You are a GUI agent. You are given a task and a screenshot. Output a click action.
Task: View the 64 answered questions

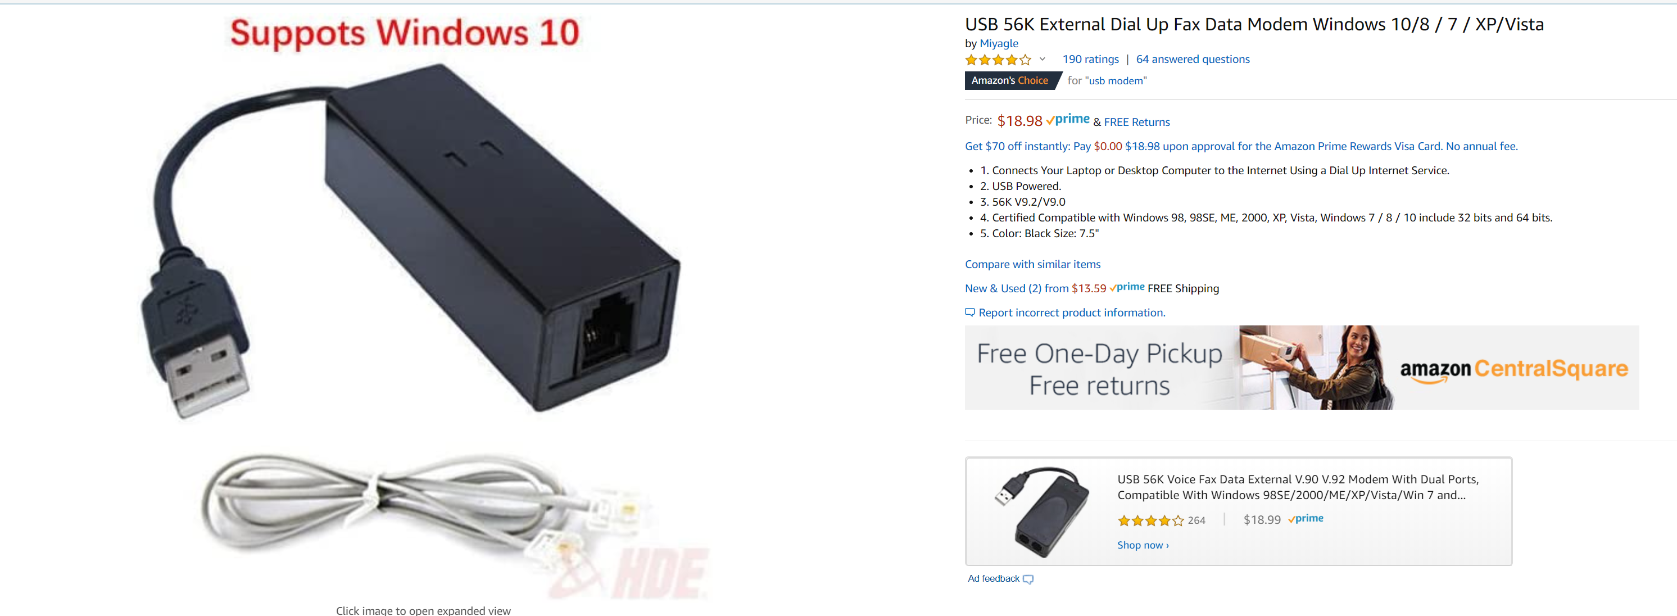pyautogui.click(x=1193, y=59)
